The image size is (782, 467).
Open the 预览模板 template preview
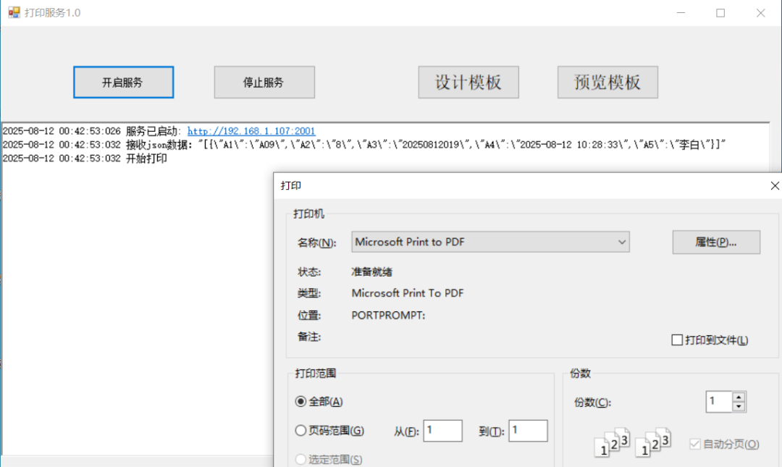pyautogui.click(x=607, y=83)
